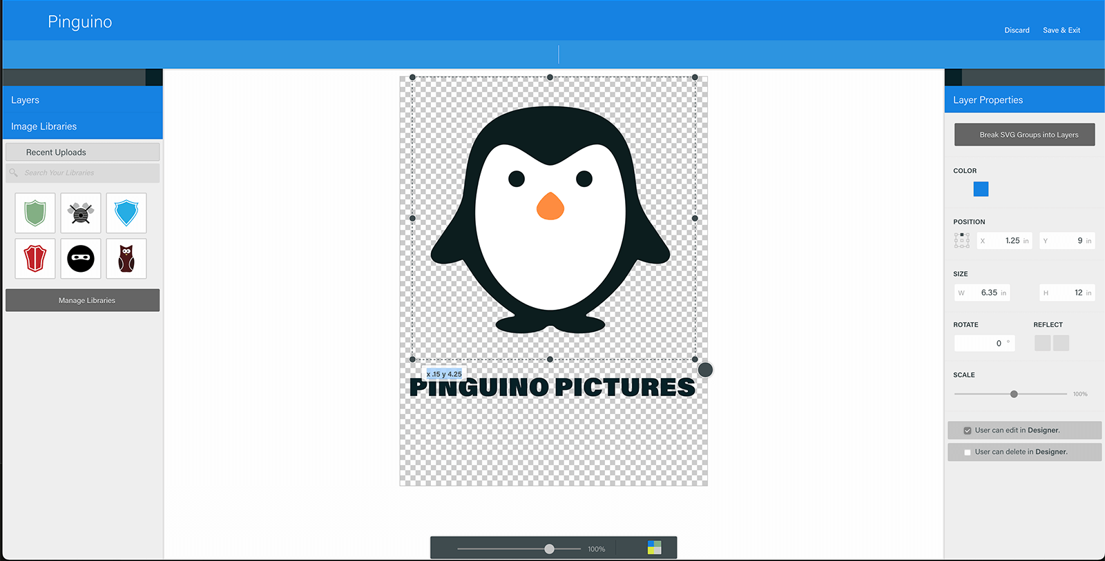1105x561 pixels.
Task: Click Discard in the top bar
Action: [1017, 30]
